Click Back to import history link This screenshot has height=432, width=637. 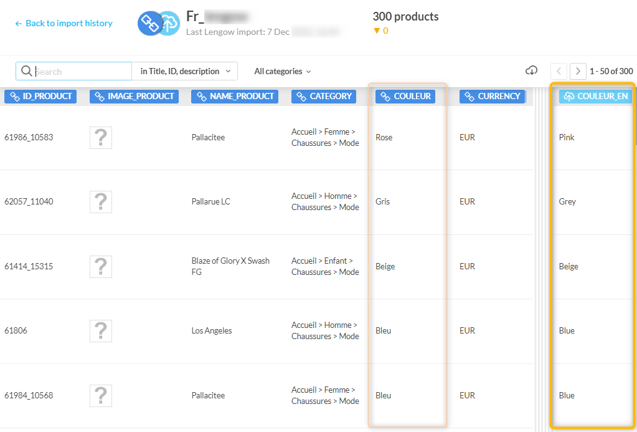tap(64, 23)
